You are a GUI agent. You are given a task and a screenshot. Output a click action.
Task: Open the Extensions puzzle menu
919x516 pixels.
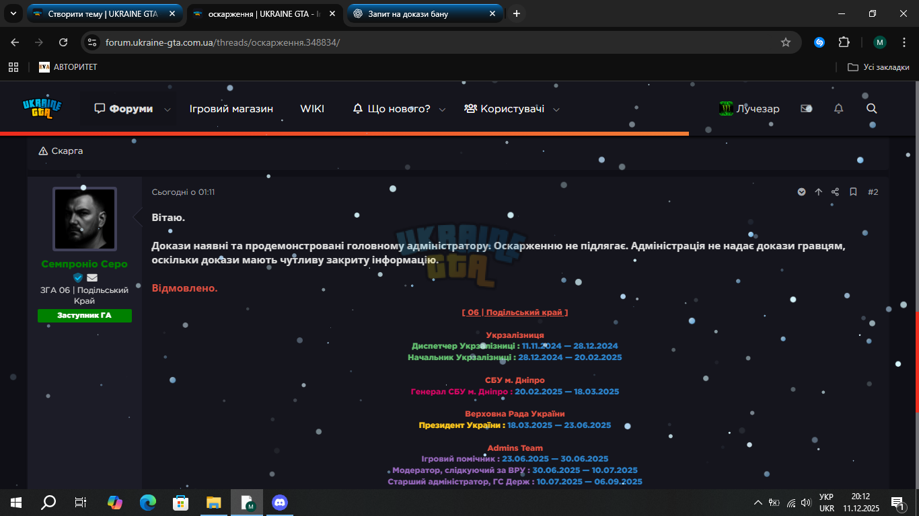(x=844, y=42)
